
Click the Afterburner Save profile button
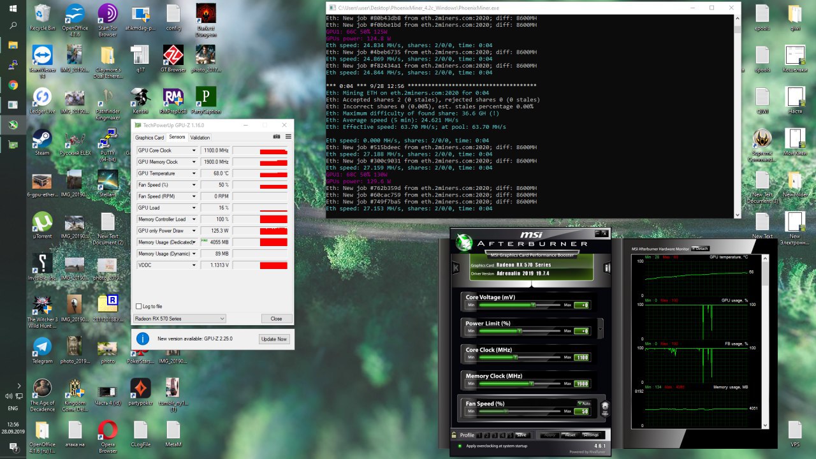click(522, 435)
